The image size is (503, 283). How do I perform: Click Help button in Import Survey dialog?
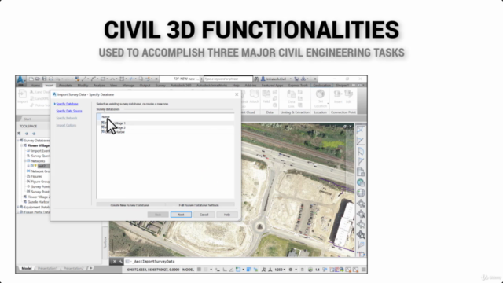click(227, 215)
